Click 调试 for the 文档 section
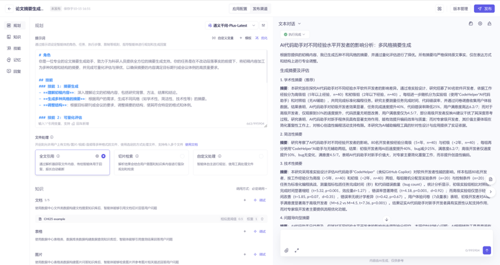Screen dimensions: 500x265 click(259, 200)
